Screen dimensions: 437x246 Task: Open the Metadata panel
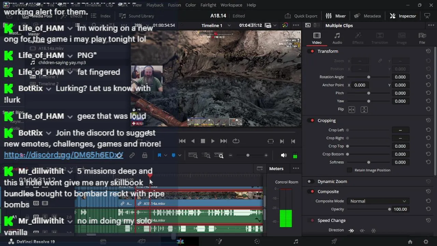[x=367, y=16]
